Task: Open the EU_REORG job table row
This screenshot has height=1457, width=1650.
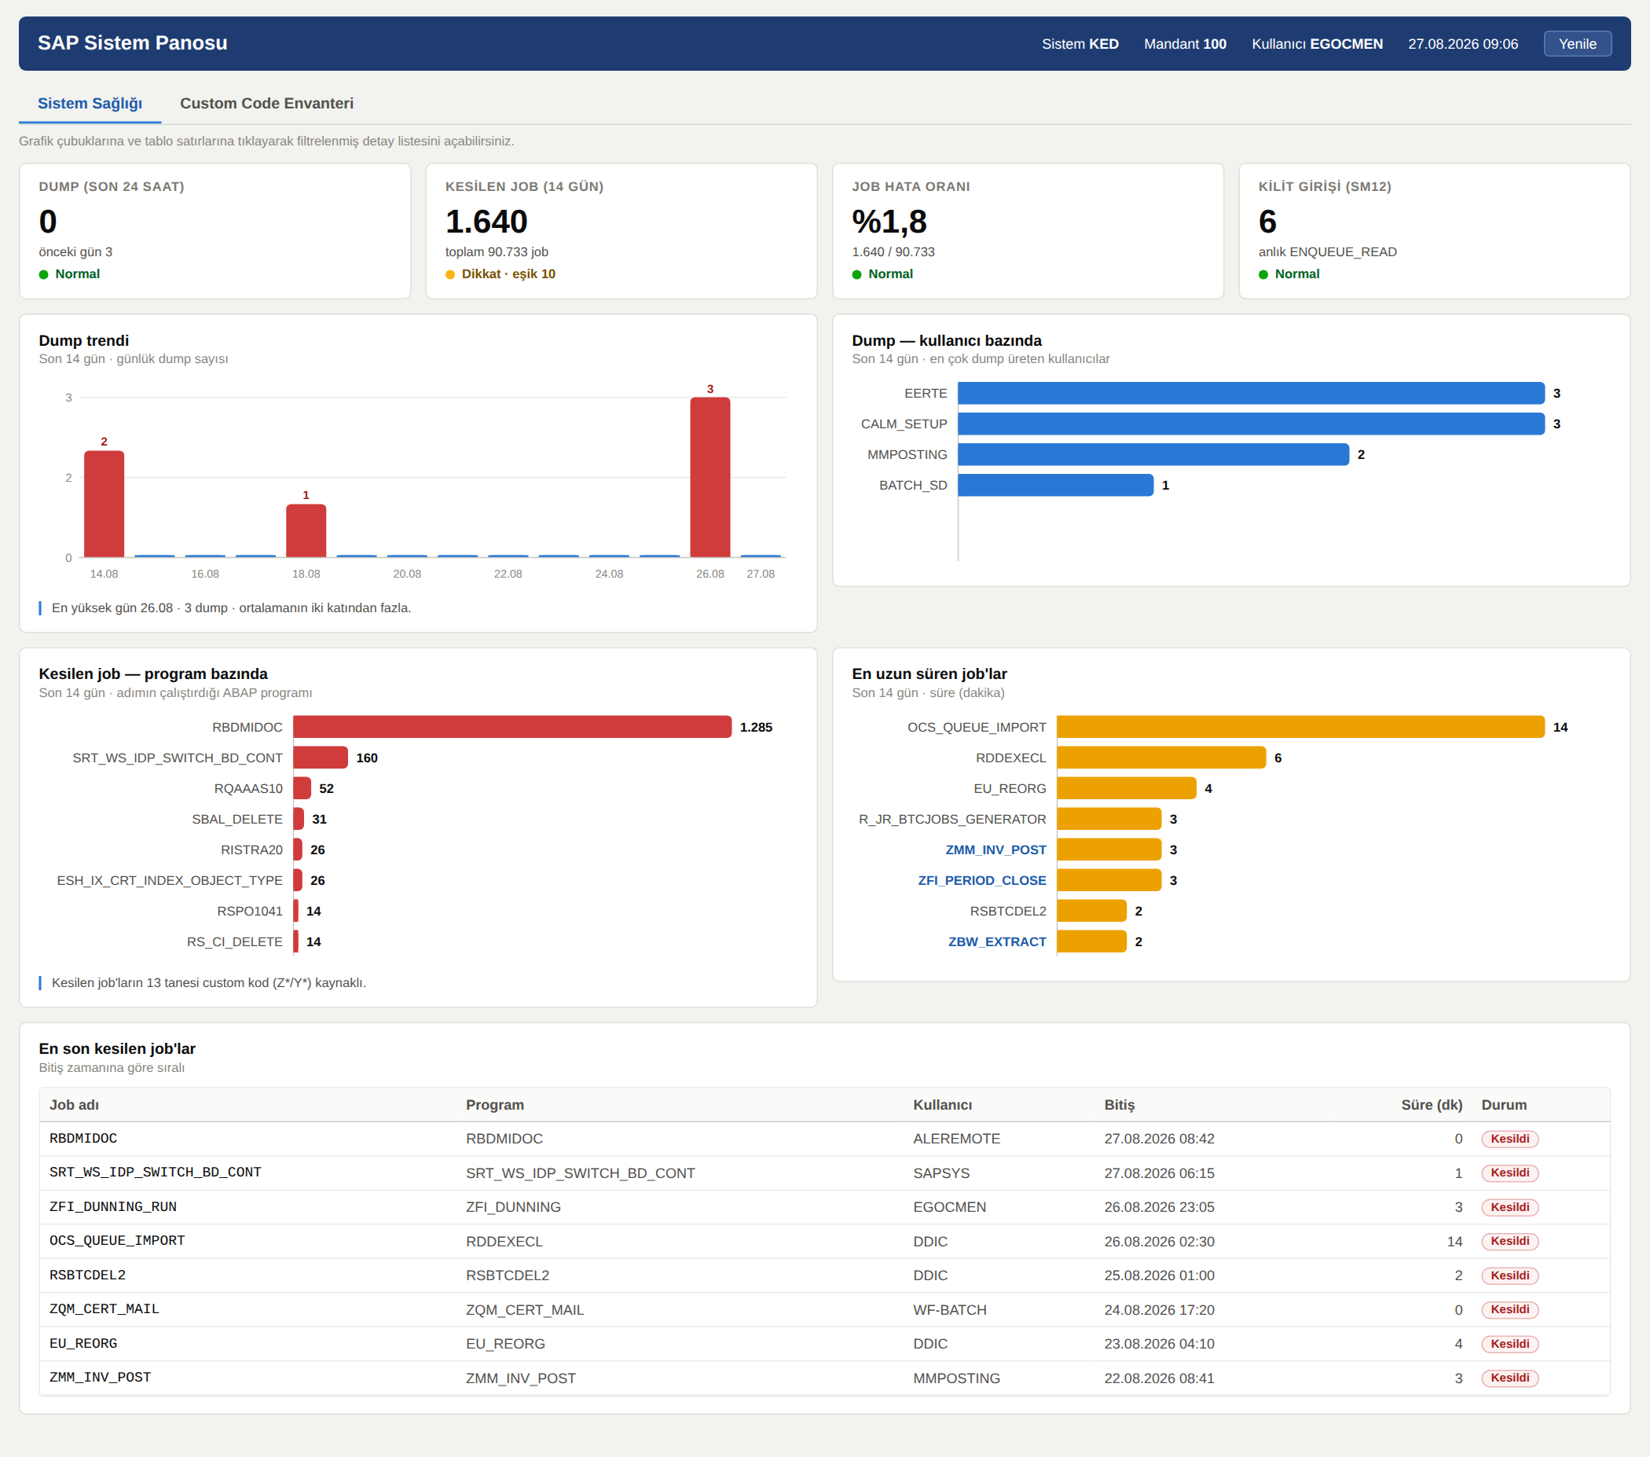Action: [x=824, y=1344]
